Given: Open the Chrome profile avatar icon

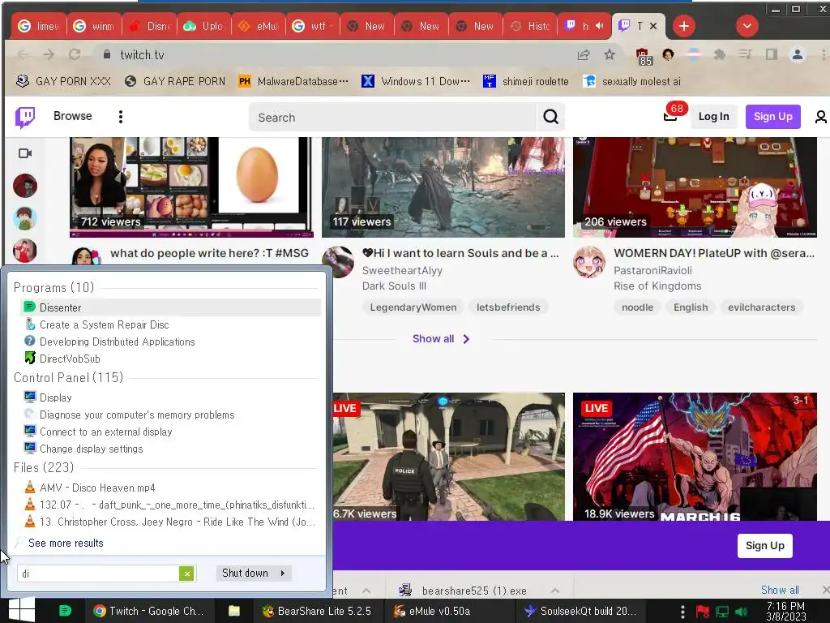Looking at the screenshot, I should point(798,54).
